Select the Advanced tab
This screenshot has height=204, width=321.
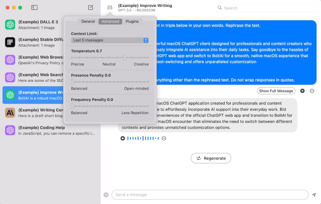point(110,21)
